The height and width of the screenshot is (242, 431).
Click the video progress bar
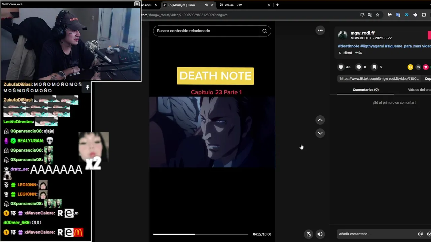click(201, 234)
